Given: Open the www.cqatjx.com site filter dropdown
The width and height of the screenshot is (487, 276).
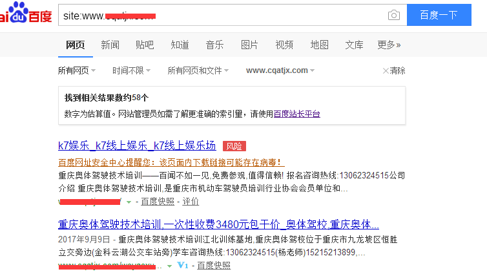Looking at the screenshot, I should [x=280, y=70].
